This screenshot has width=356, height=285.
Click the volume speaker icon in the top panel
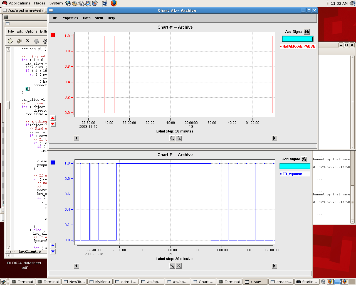352,3
